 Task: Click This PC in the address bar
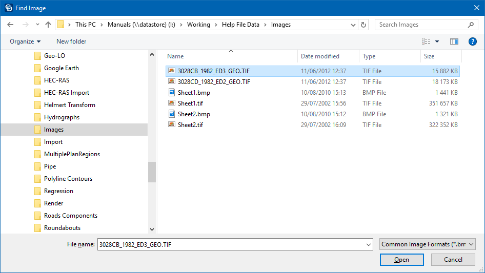86,25
